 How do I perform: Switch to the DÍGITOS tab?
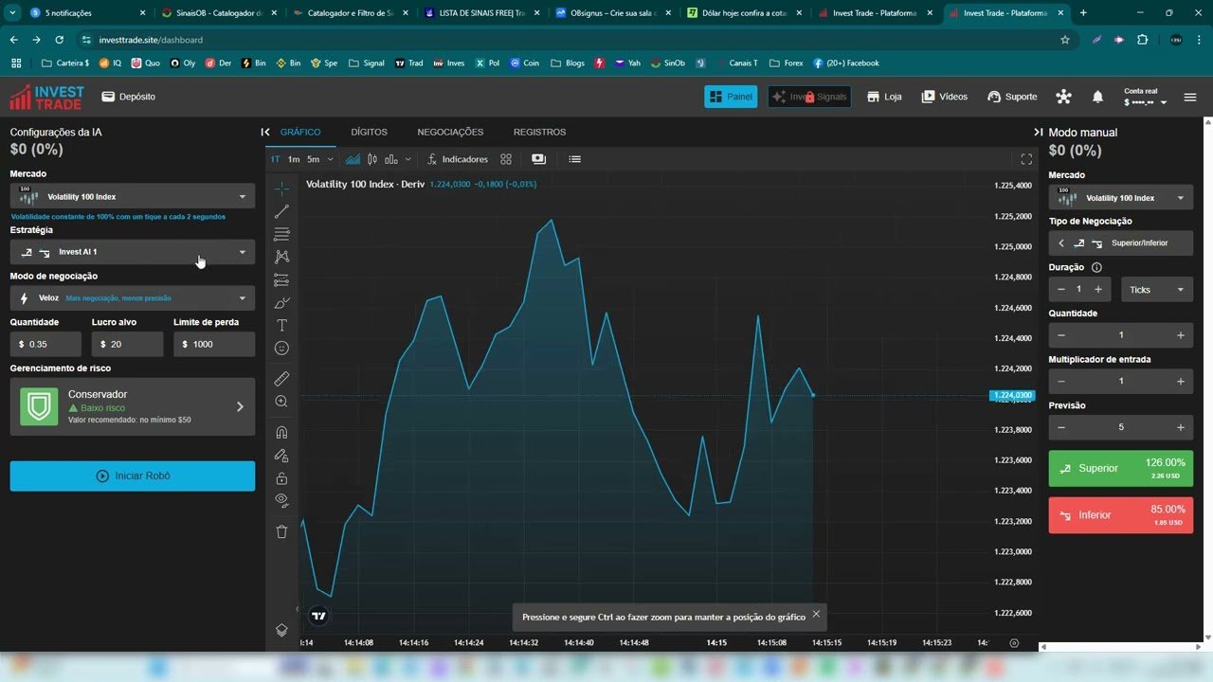(x=369, y=132)
